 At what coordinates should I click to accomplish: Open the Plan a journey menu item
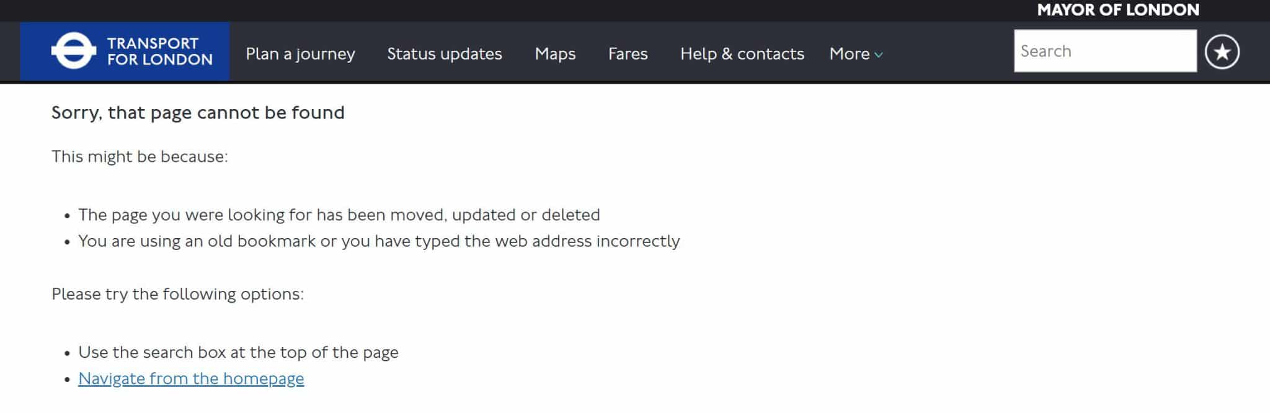coord(300,54)
